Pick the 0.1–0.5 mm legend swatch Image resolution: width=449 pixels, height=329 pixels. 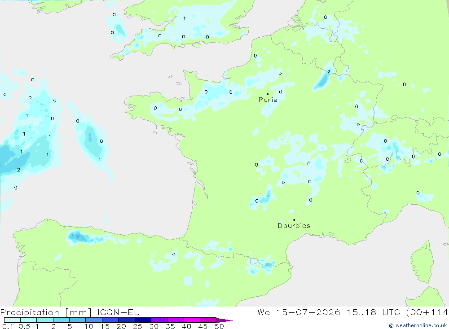click(x=12, y=320)
